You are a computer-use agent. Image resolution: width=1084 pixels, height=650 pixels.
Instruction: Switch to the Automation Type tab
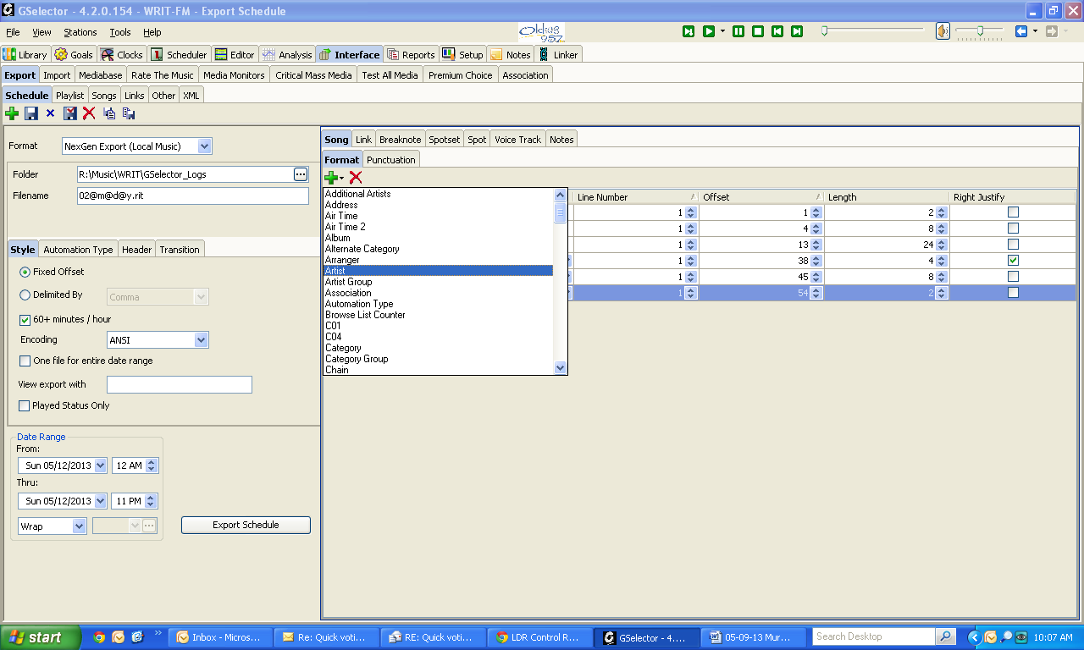78,250
